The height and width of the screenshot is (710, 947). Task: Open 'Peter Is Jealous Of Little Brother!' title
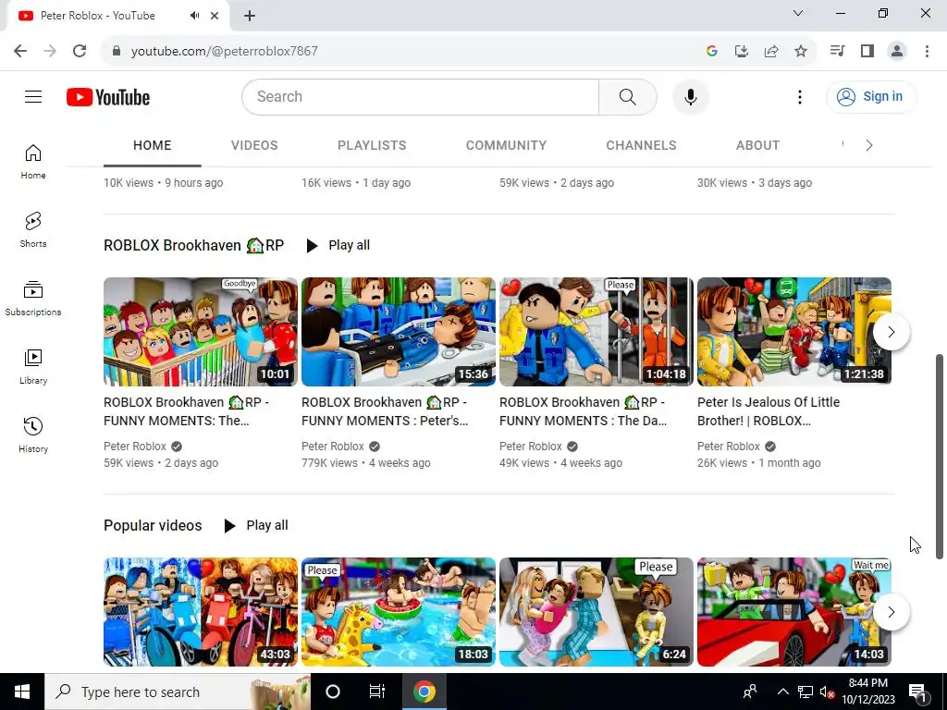pos(769,411)
